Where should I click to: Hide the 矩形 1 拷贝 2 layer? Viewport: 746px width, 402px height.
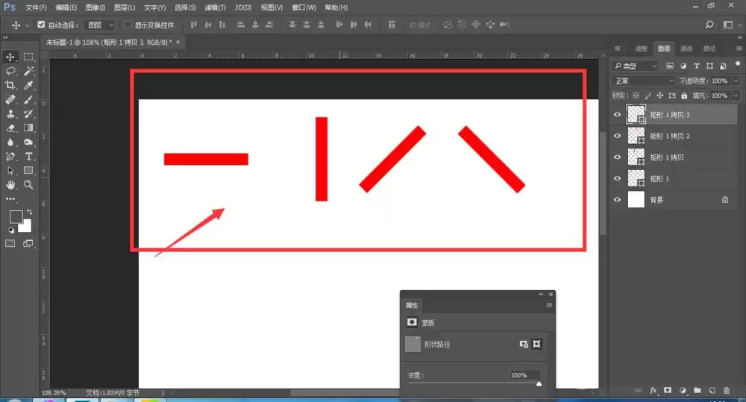[617, 136]
